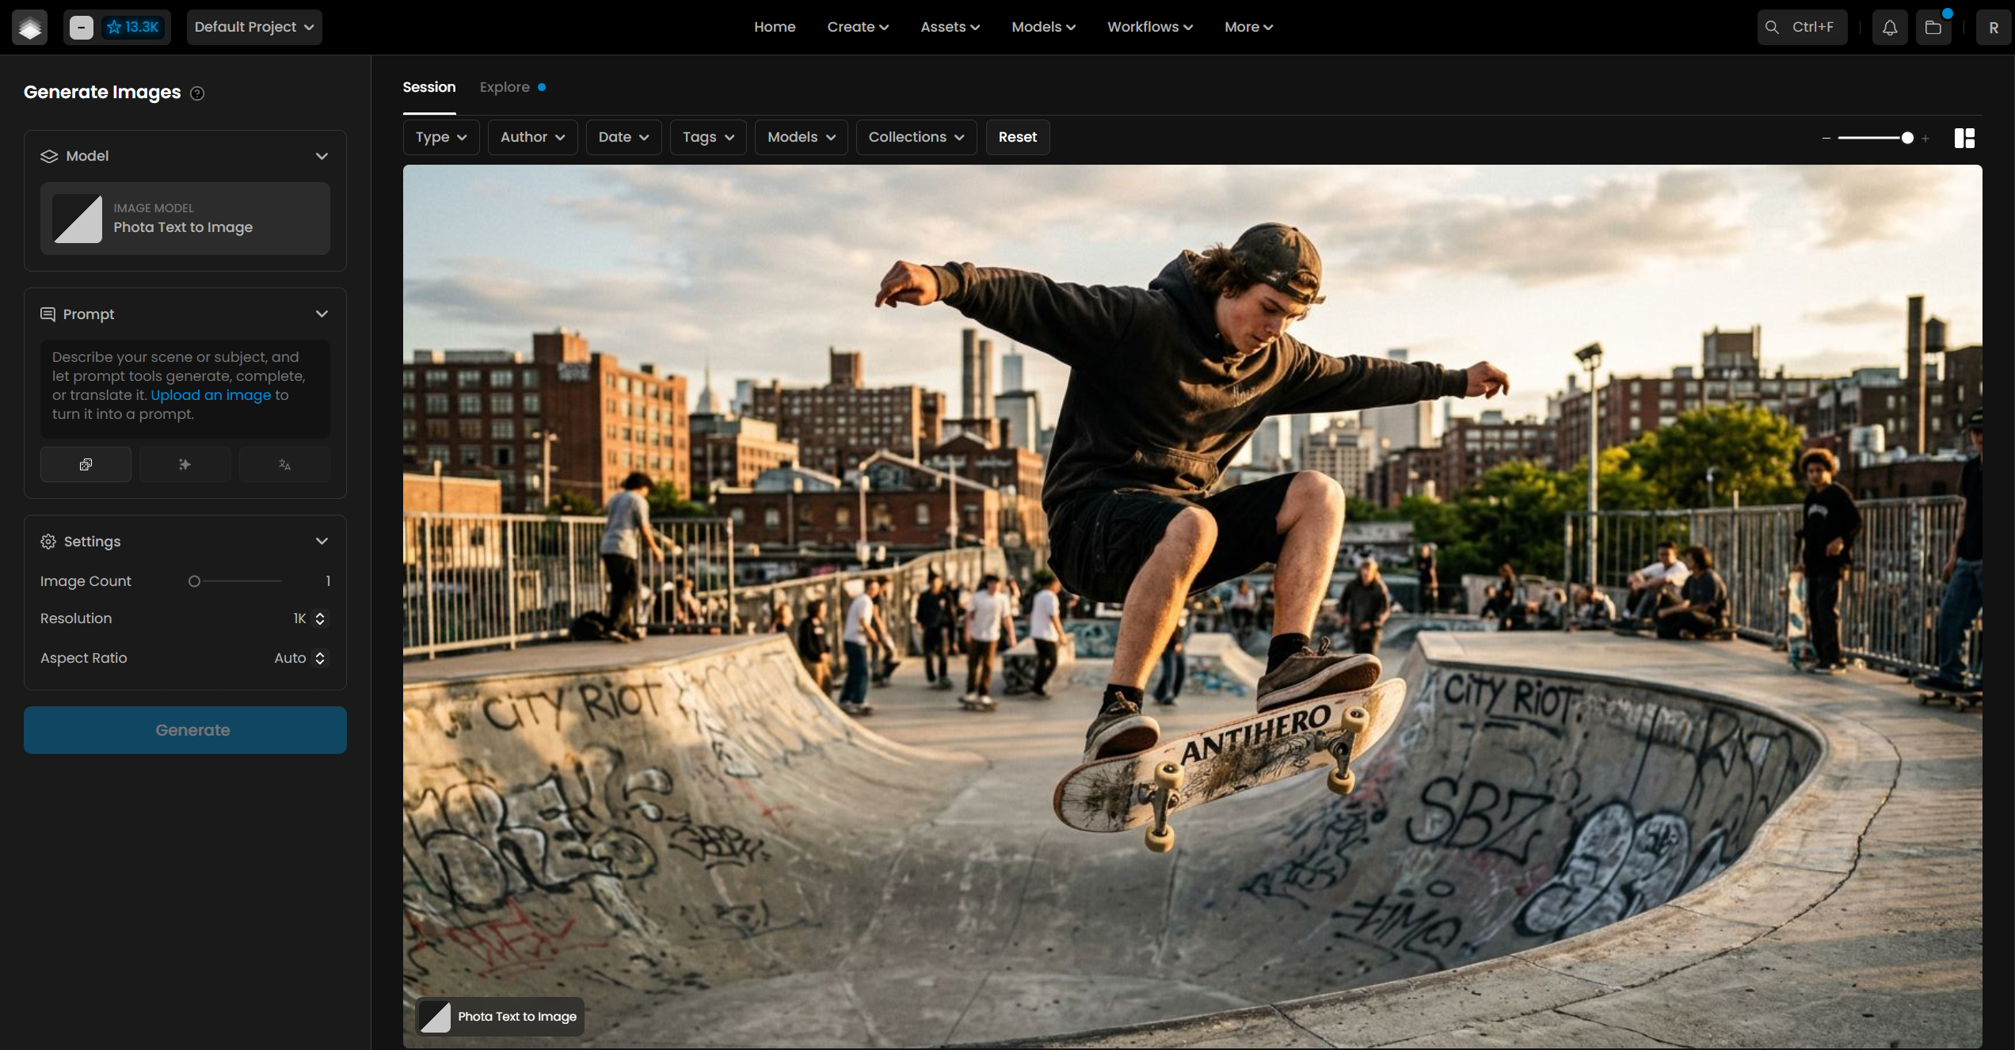This screenshot has width=2015, height=1050.
Task: Click the app logo icon in the top bar
Action: tap(29, 28)
